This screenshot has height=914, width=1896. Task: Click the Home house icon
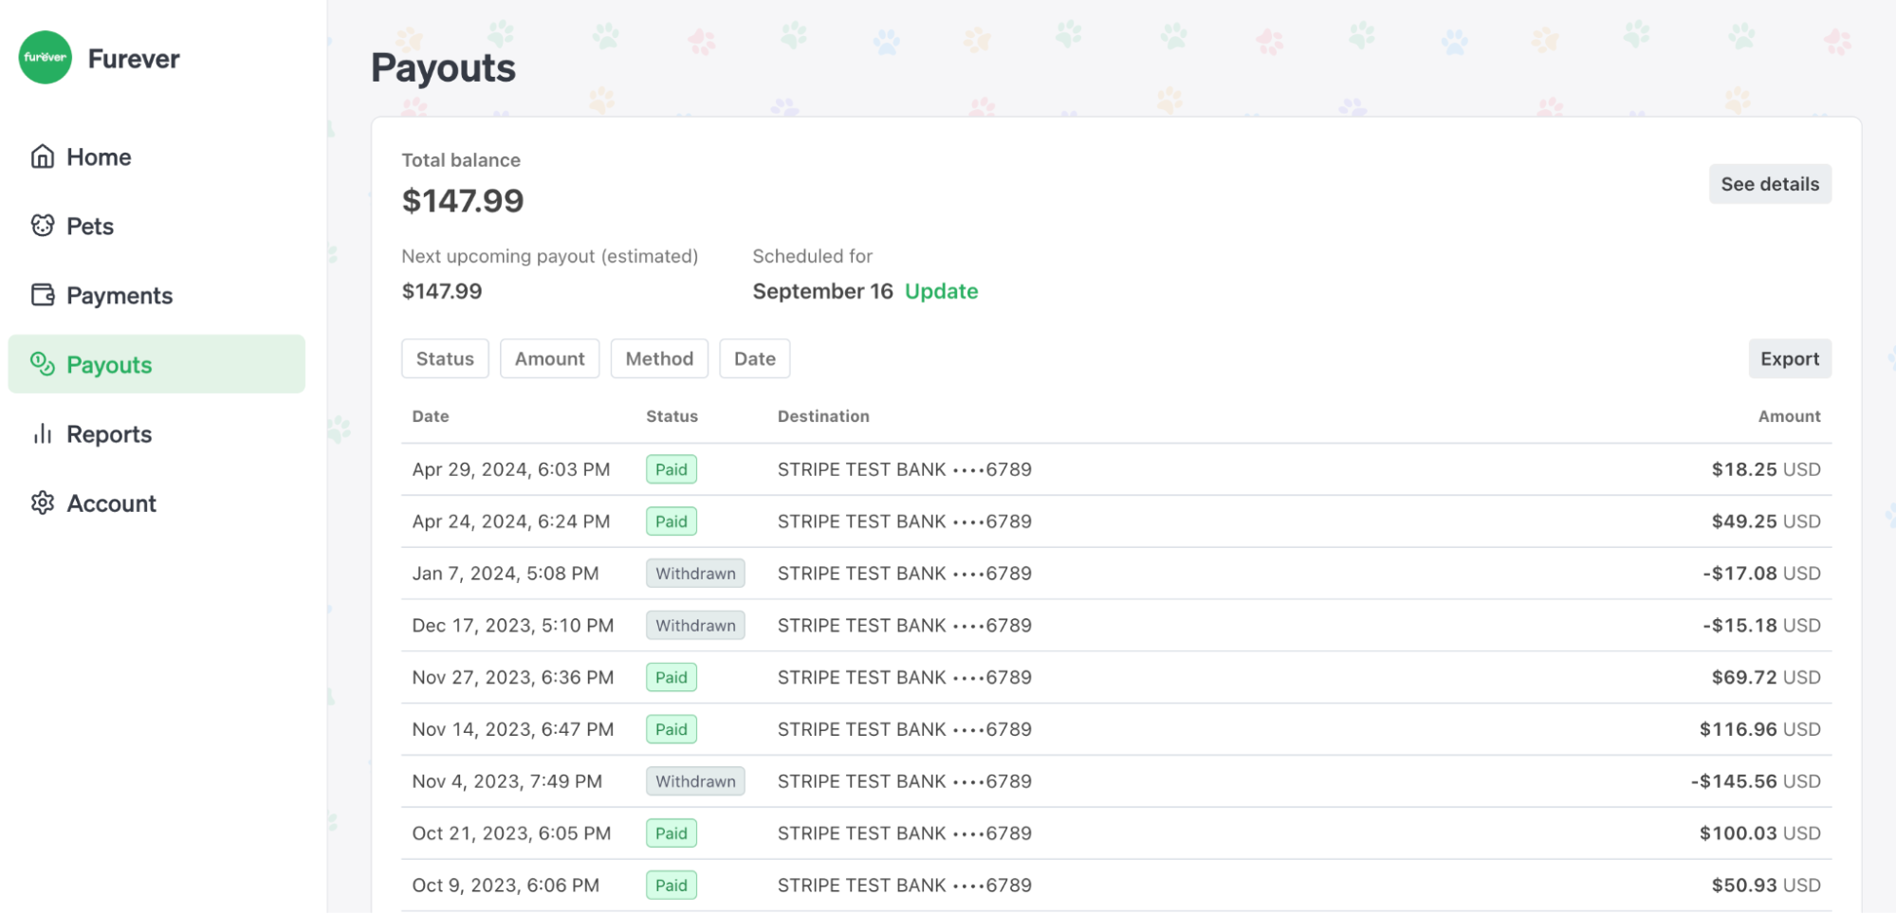[43, 156]
